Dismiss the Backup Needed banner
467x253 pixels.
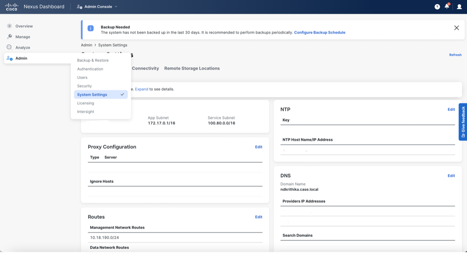457,28
